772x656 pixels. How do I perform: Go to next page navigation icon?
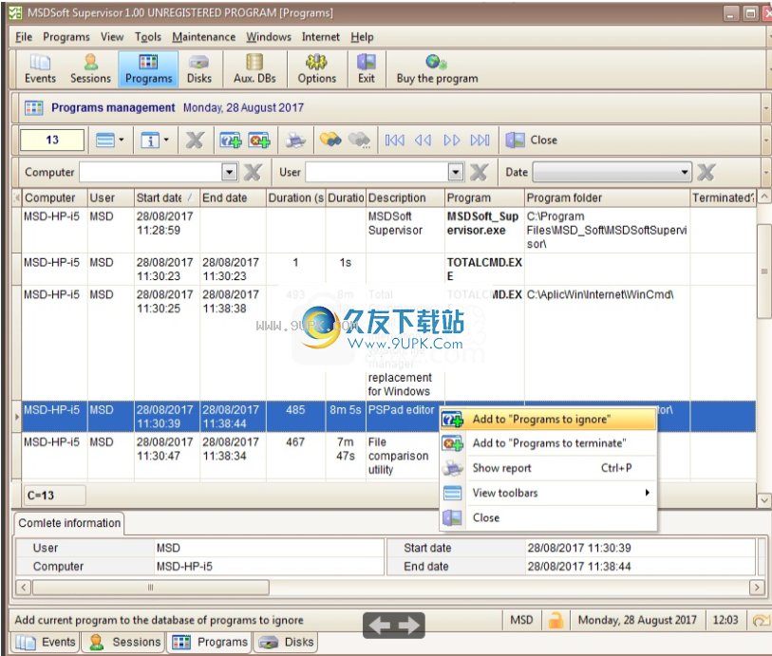tap(451, 141)
